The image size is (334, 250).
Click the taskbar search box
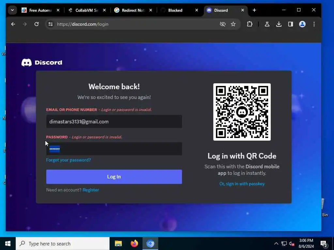point(63,243)
